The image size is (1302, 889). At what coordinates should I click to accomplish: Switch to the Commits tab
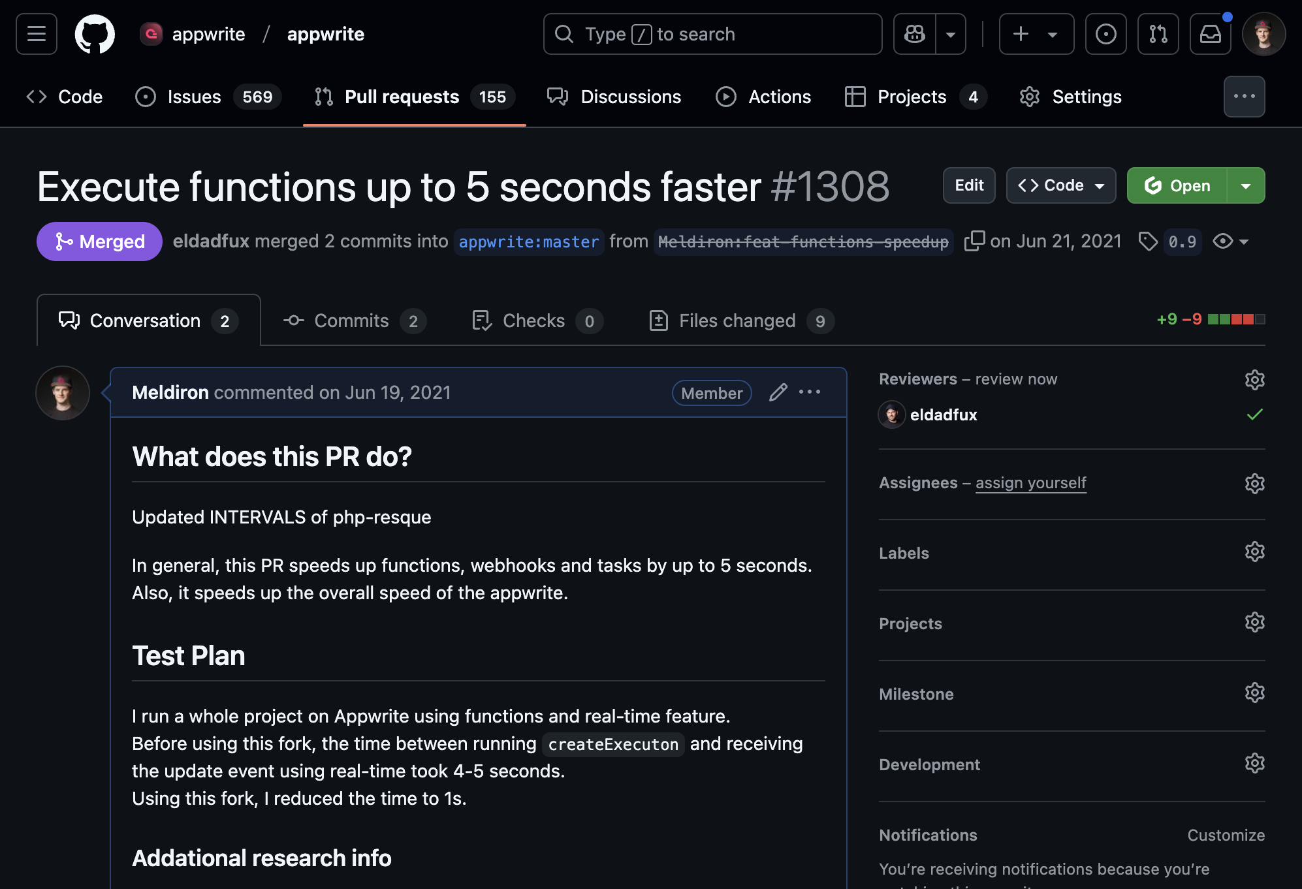pyautogui.click(x=355, y=320)
